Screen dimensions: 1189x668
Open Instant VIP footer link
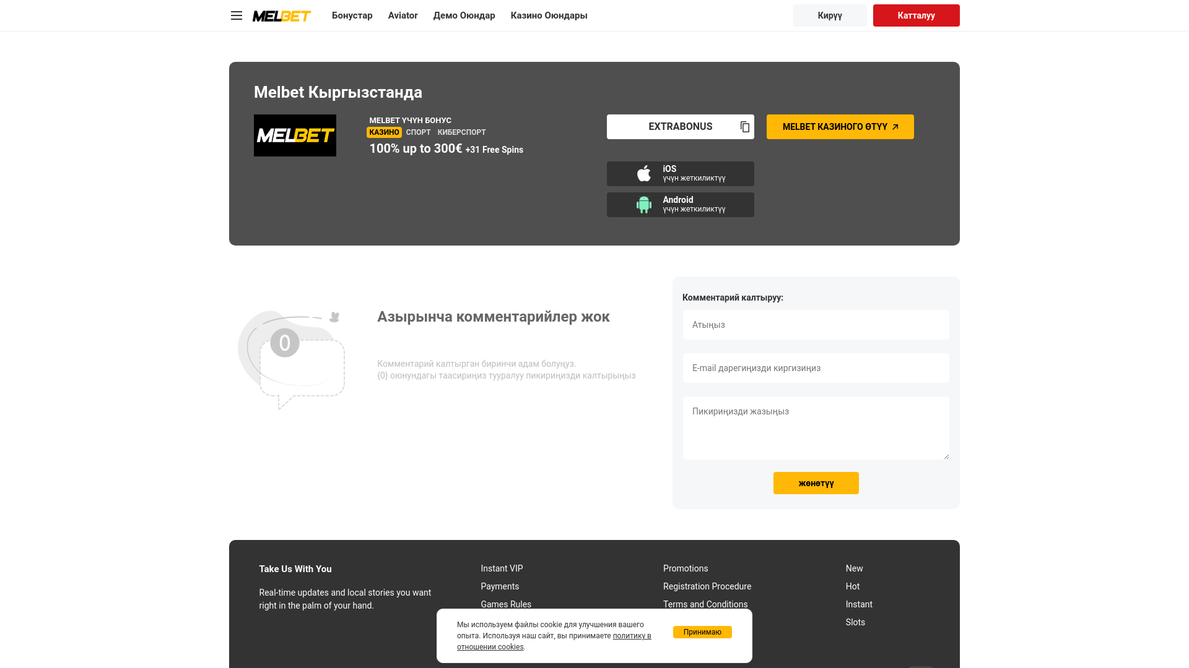pos(502,568)
